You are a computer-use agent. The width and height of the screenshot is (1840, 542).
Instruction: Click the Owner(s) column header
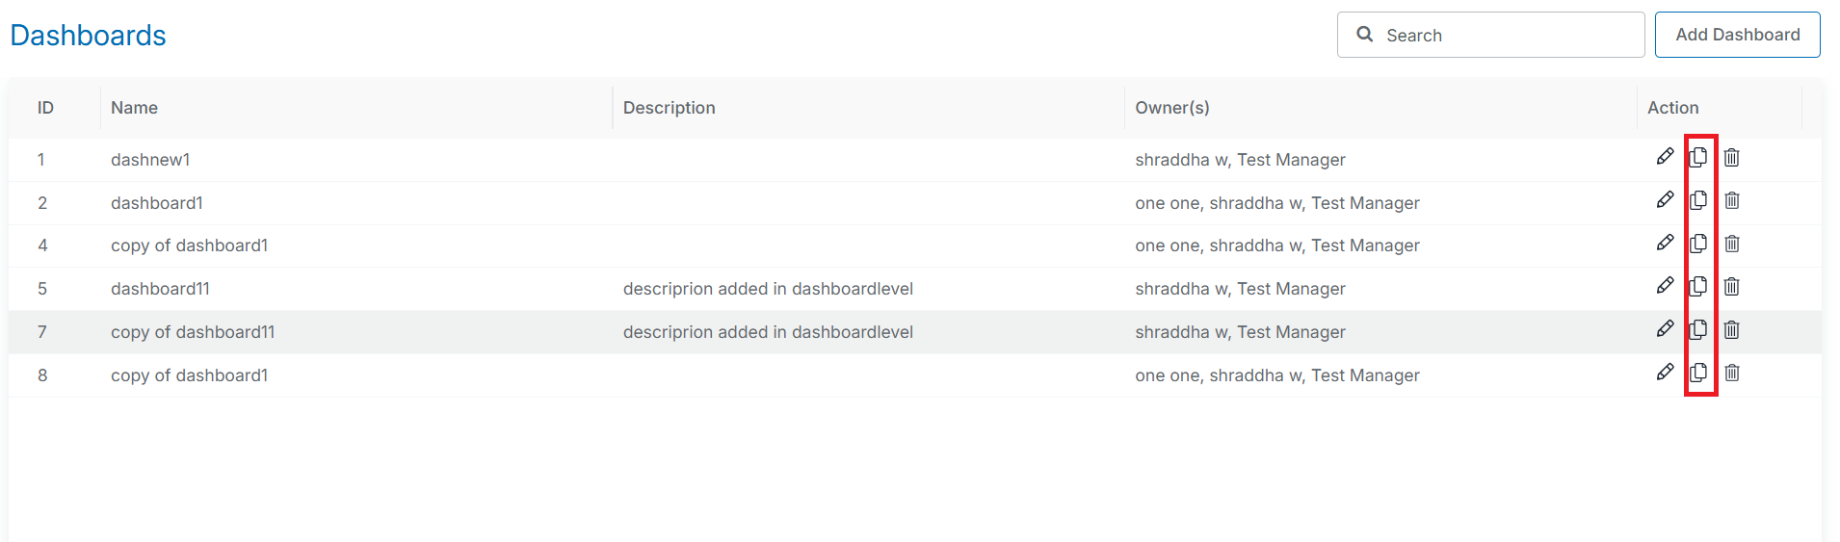pyautogui.click(x=1171, y=108)
